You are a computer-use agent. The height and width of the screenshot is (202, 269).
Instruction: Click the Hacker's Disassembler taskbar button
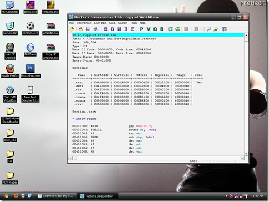[x=97, y=196]
